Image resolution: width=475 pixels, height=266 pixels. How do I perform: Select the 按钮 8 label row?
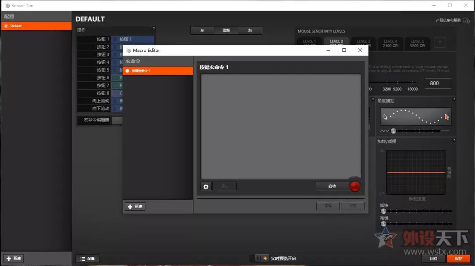point(94,93)
